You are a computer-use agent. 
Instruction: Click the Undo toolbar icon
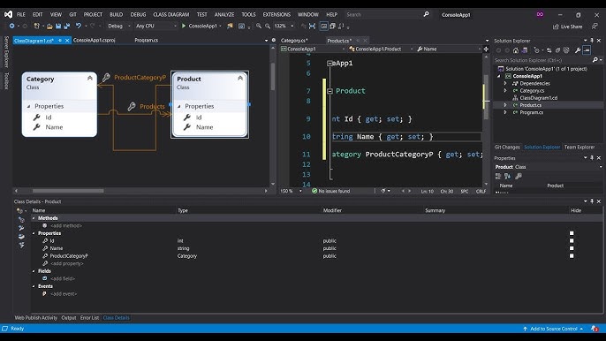pyautogui.click(x=79, y=26)
